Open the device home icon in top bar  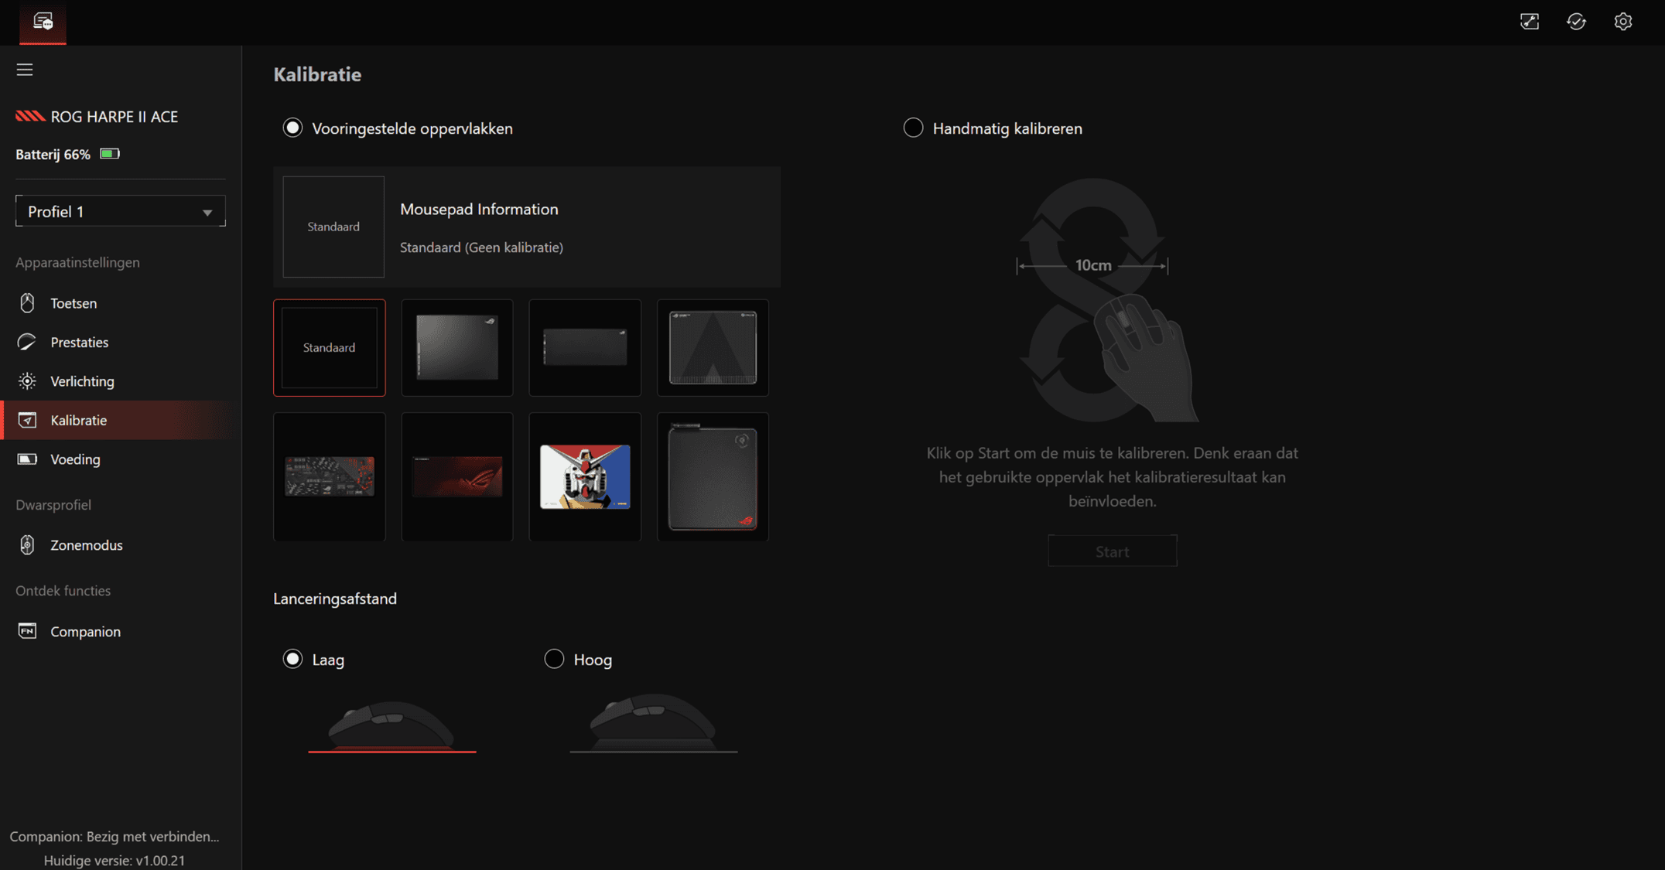click(43, 22)
